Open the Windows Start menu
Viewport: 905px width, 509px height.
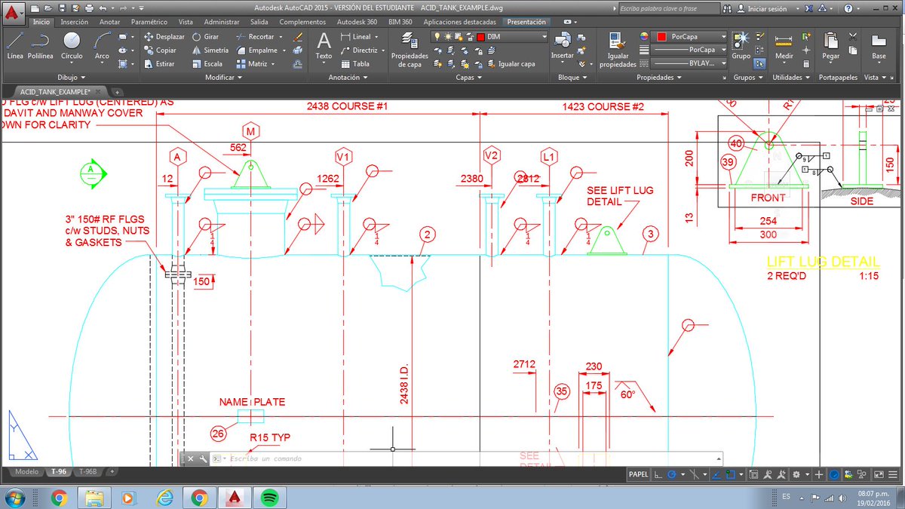[14, 498]
